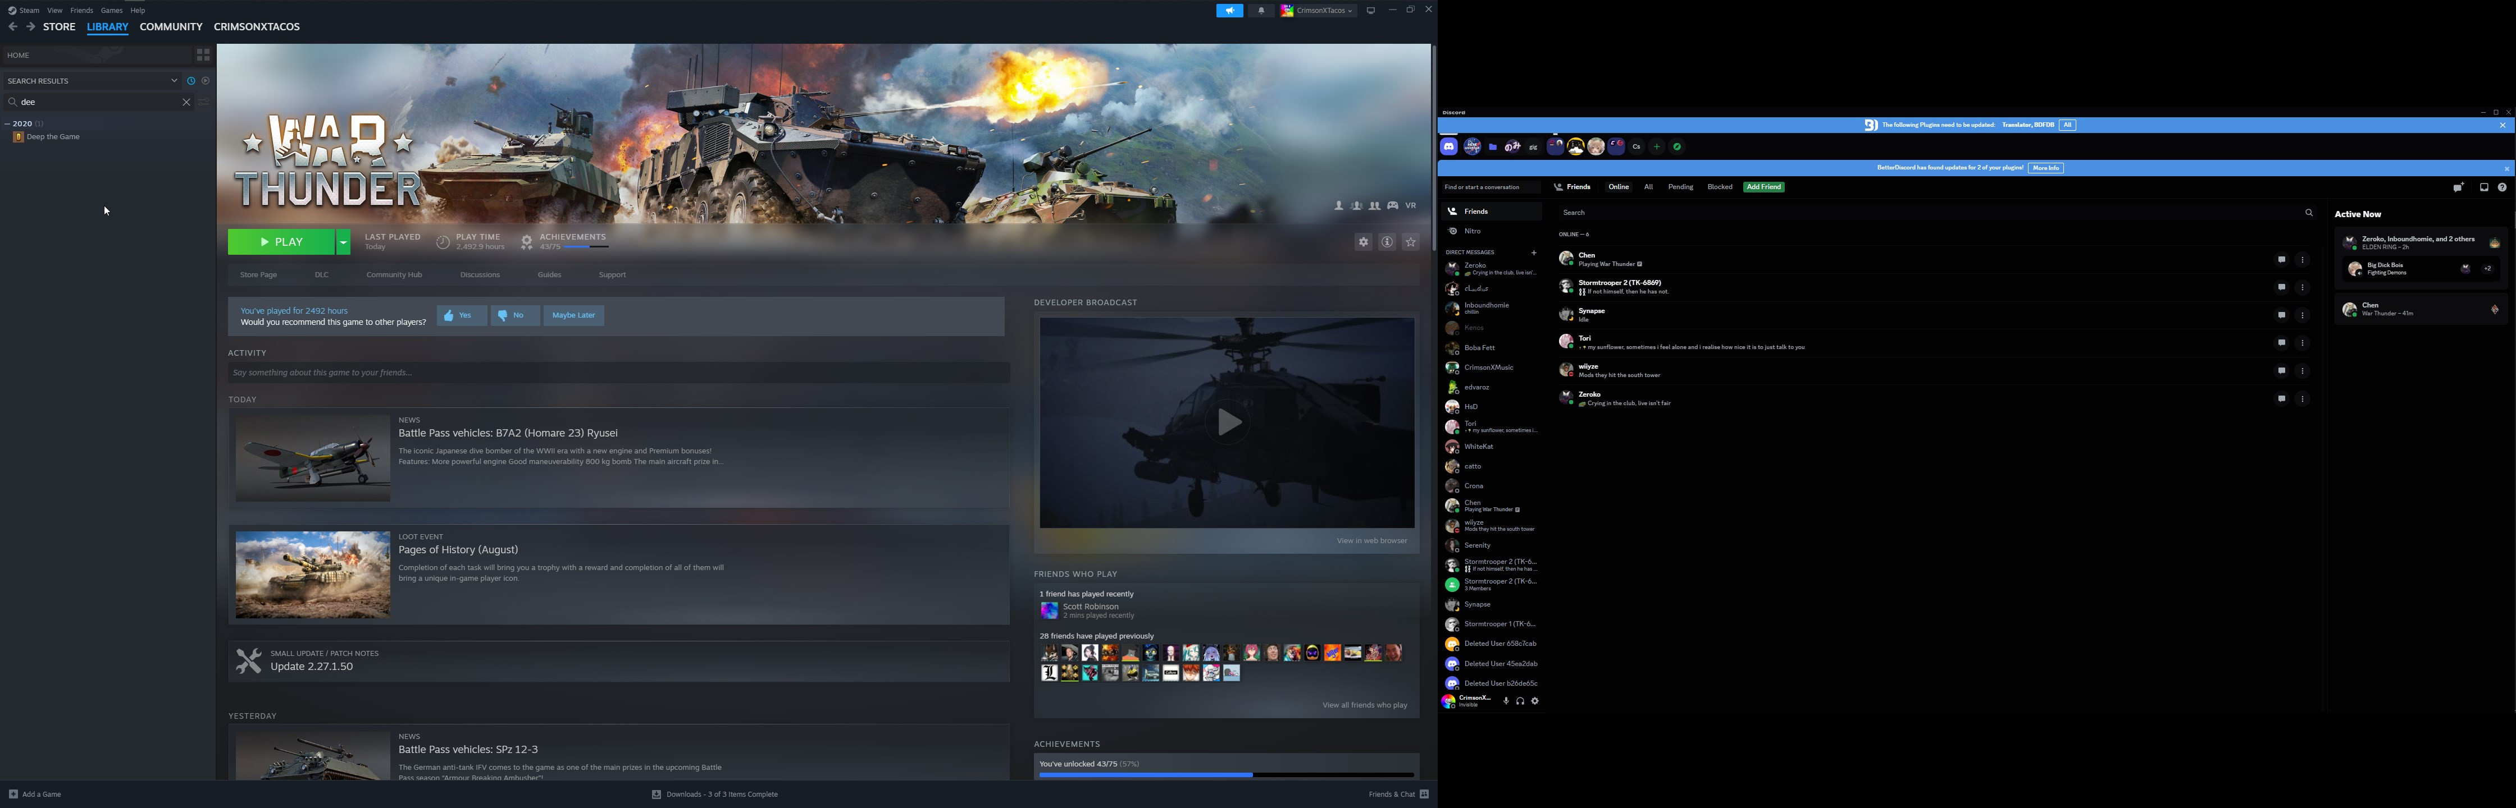Click the New Group DM icon
The height and width of the screenshot is (808, 2516).
click(x=2458, y=187)
